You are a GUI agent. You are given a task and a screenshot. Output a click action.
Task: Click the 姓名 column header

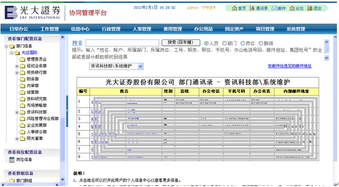tap(126, 91)
